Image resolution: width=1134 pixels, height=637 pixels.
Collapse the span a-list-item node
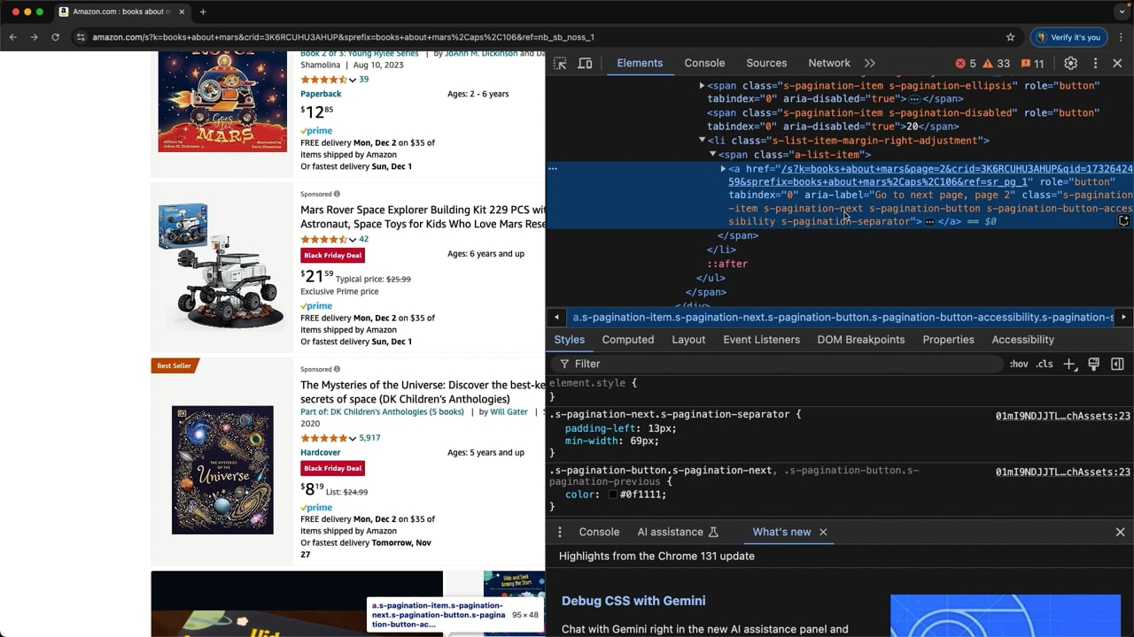tap(712, 154)
